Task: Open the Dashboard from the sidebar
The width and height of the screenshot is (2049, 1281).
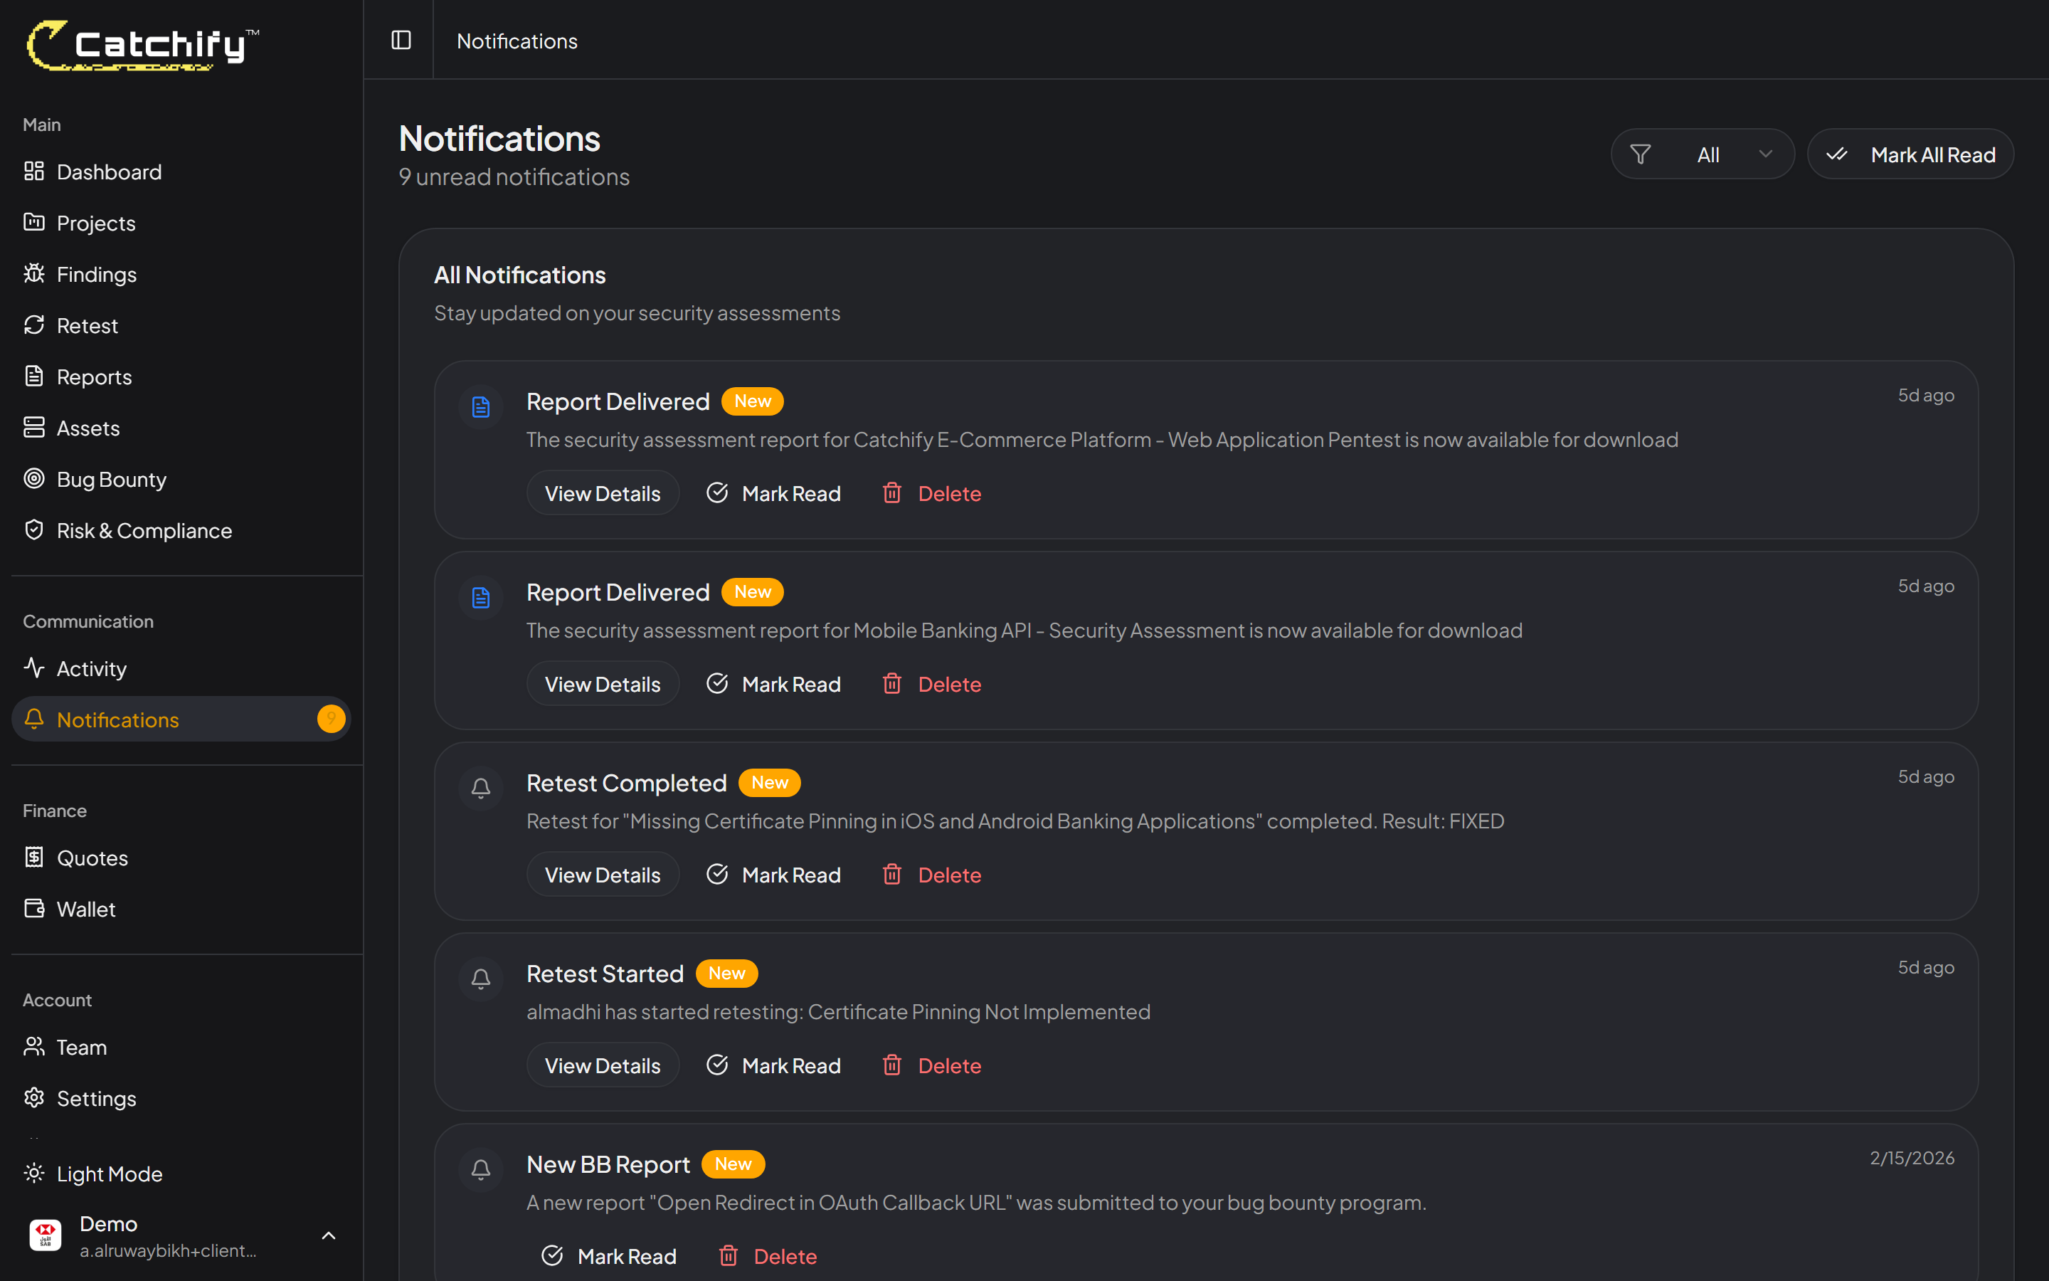Action: tap(108, 171)
